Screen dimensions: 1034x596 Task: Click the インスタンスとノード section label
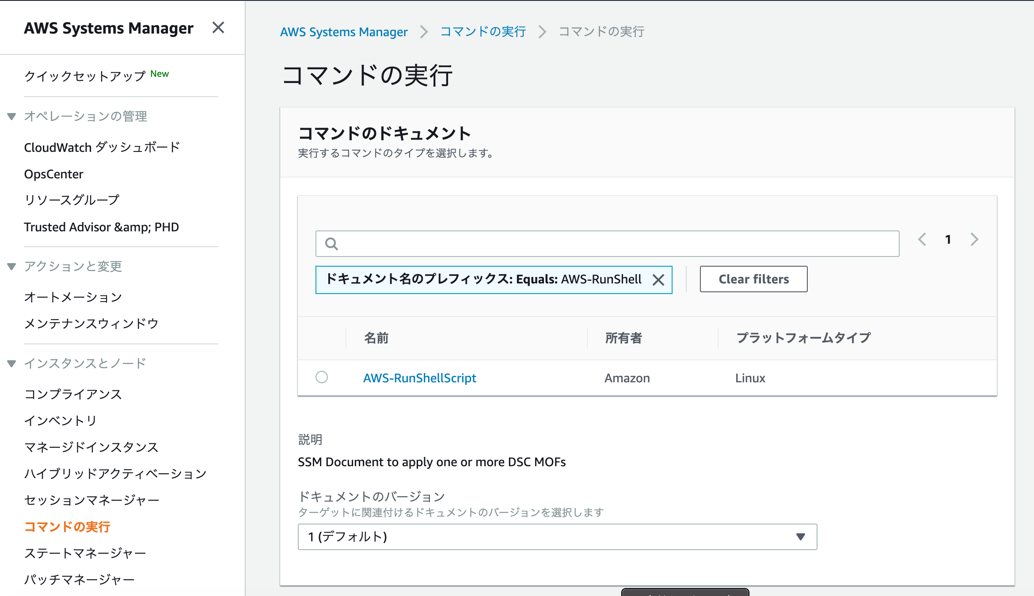click(85, 363)
